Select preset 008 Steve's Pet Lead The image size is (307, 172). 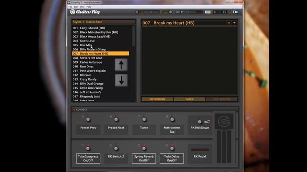[101, 58]
